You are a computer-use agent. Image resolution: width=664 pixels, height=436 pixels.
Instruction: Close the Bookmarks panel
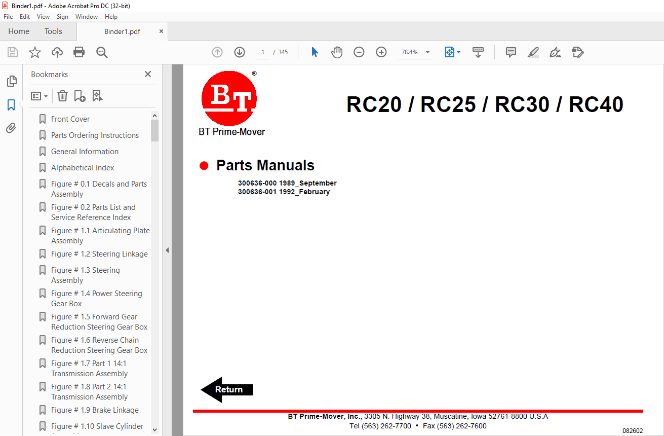click(x=148, y=74)
